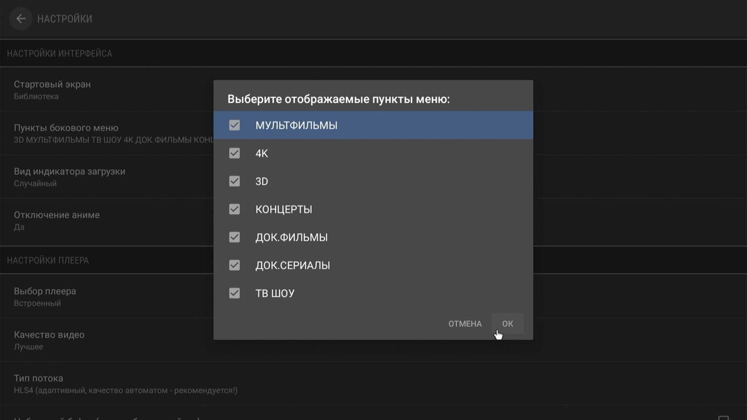This screenshot has width=747, height=420.
Task: Uncheck the МУЛЬТФИЛЬМЫ checkbox
Action: [234, 125]
